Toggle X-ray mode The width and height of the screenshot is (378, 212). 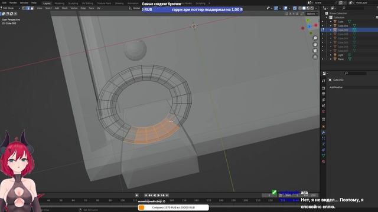click(295, 8)
